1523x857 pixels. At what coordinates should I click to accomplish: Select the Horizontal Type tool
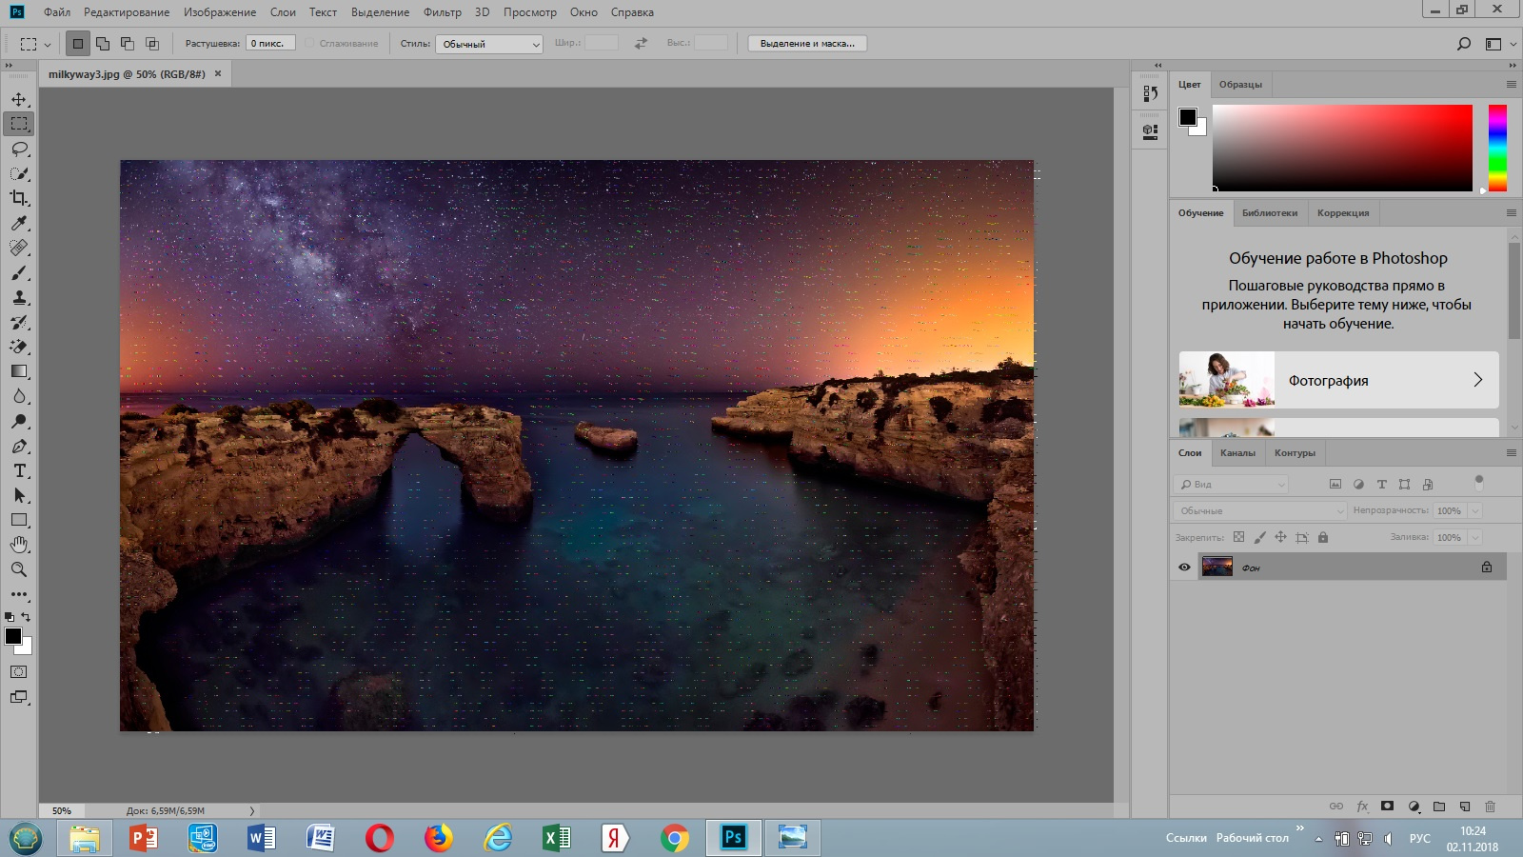(x=19, y=470)
